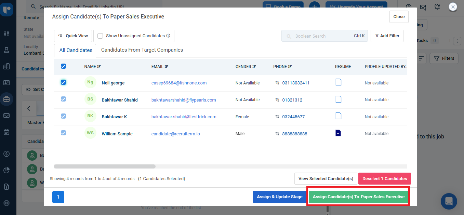Click the Ng avatar for Neil george
This screenshot has width=464, height=215.
pyautogui.click(x=90, y=82)
